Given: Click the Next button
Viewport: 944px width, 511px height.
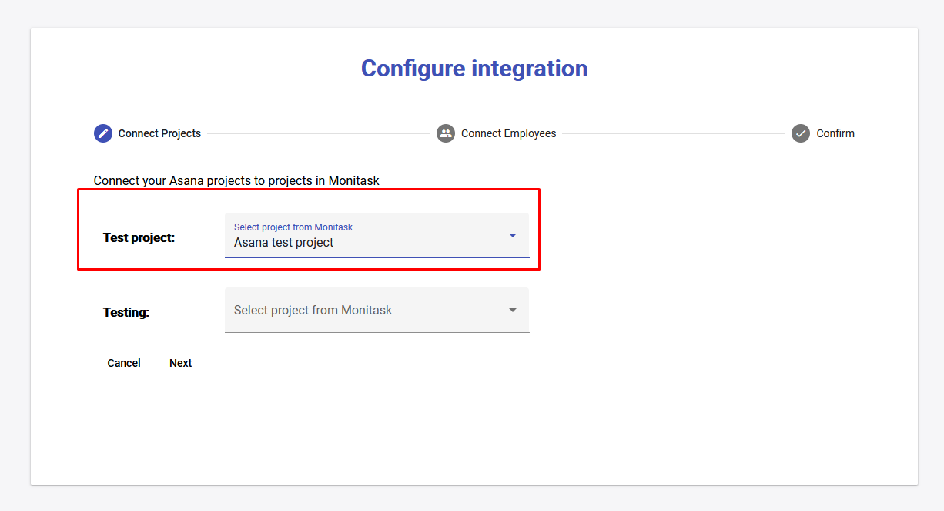Looking at the screenshot, I should (x=181, y=363).
